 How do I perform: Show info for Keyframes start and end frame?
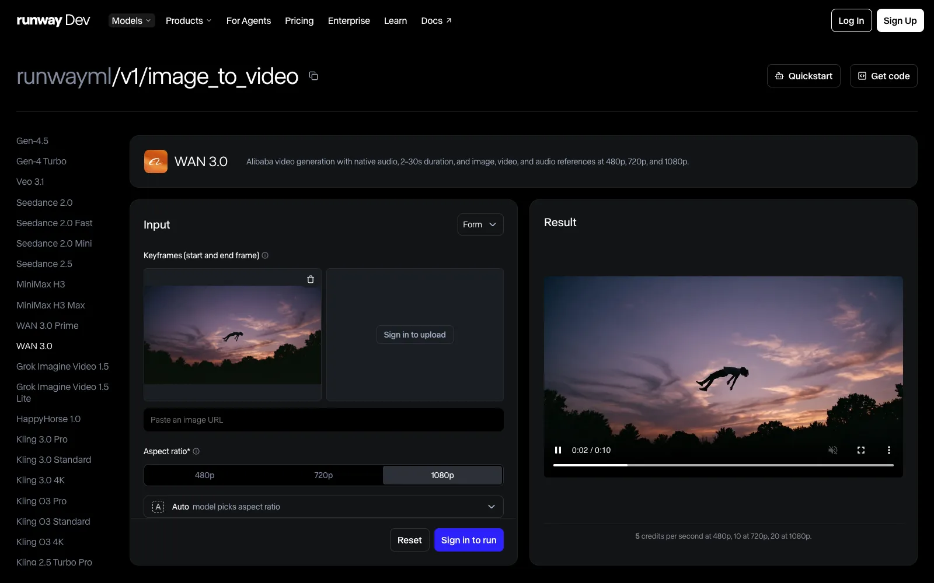pos(265,255)
